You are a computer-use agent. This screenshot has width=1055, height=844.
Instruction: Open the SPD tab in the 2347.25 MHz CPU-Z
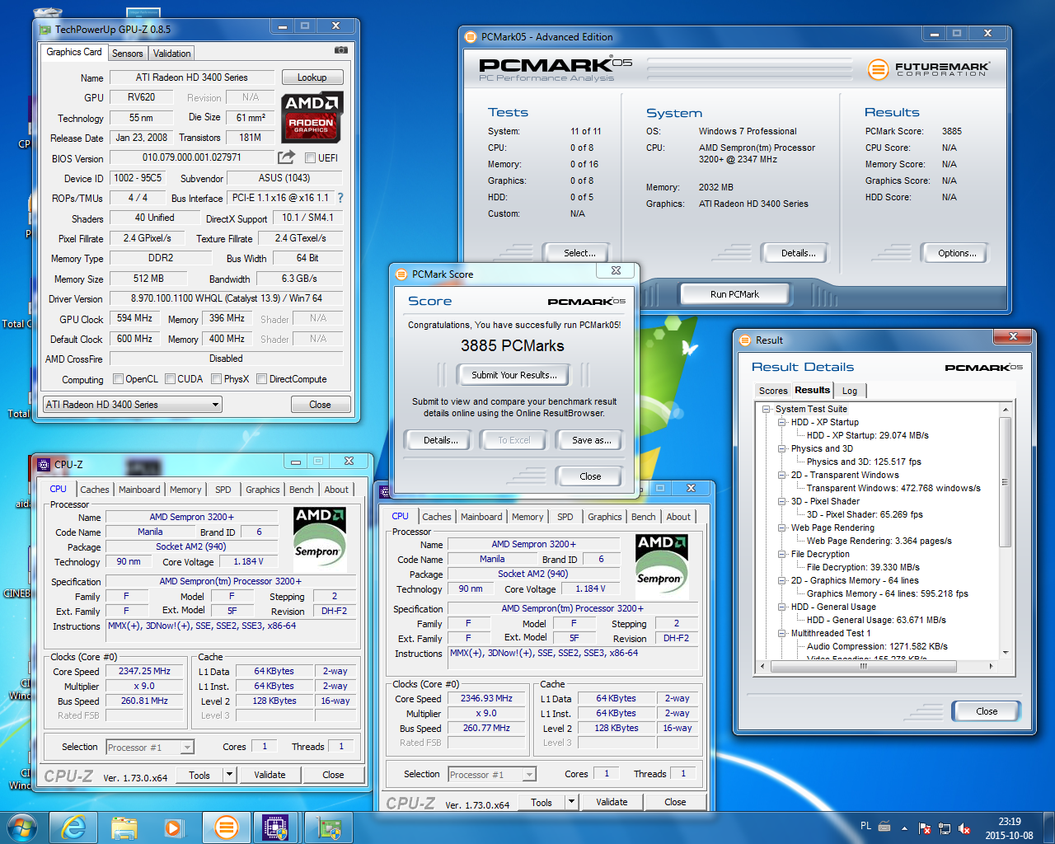[x=223, y=490]
